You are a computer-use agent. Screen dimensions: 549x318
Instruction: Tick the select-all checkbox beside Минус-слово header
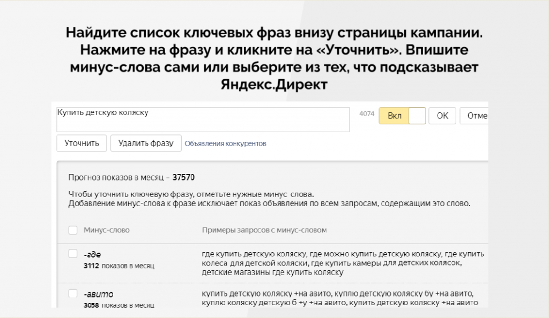(x=73, y=230)
